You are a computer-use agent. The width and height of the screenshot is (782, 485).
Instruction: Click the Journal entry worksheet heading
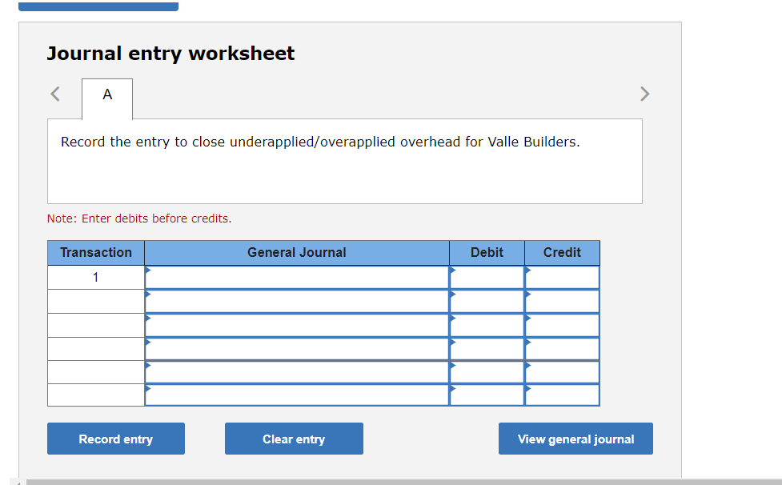click(x=170, y=54)
